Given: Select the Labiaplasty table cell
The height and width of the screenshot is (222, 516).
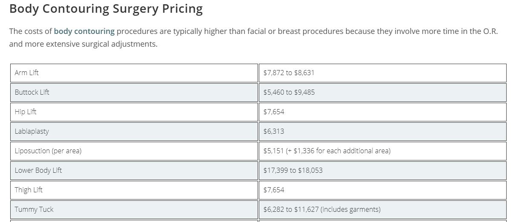Looking at the screenshot, I should click(x=134, y=132).
